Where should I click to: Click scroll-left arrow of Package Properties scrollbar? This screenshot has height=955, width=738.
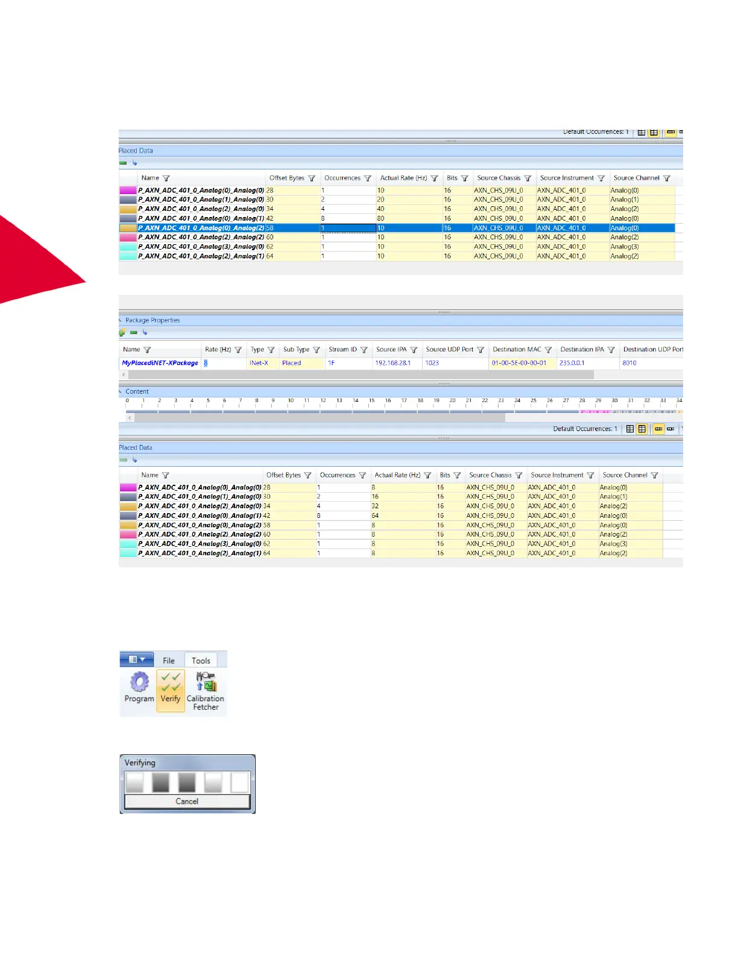124,374
